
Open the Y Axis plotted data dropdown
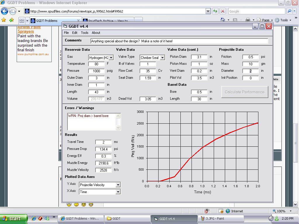tap(118, 185)
